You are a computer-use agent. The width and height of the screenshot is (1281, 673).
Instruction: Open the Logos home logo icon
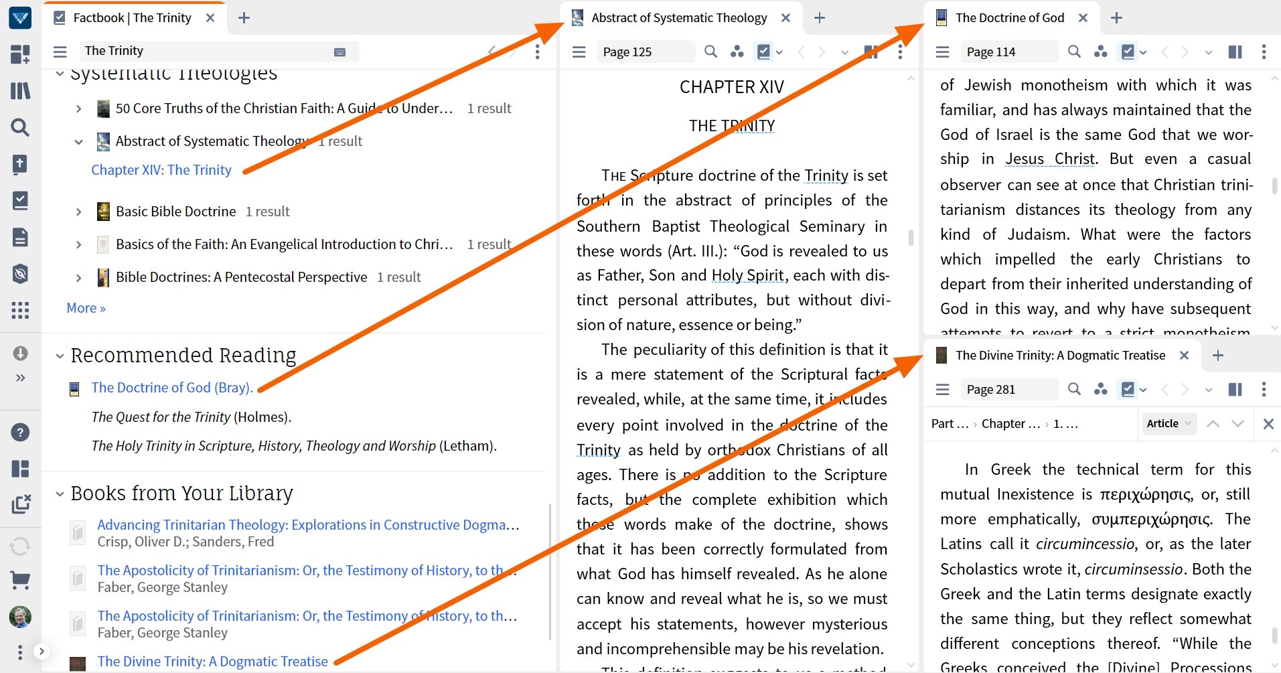click(20, 18)
